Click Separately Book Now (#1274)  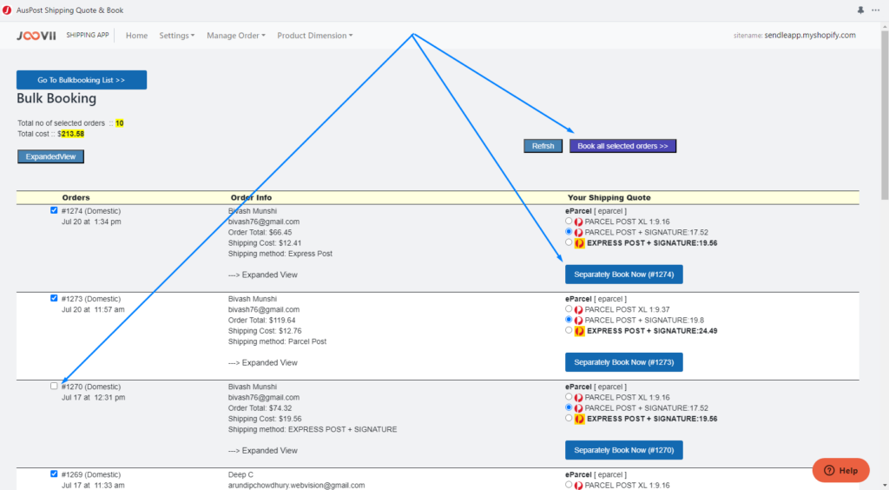623,275
